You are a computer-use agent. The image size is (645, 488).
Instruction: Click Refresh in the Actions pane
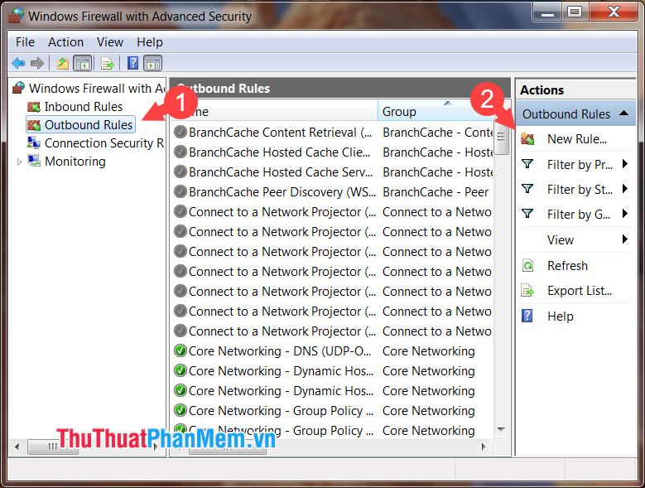click(567, 266)
